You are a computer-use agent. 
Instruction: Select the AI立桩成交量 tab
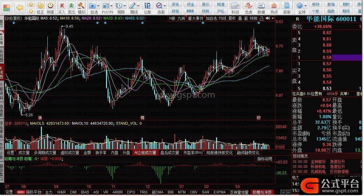[x=145, y=153]
